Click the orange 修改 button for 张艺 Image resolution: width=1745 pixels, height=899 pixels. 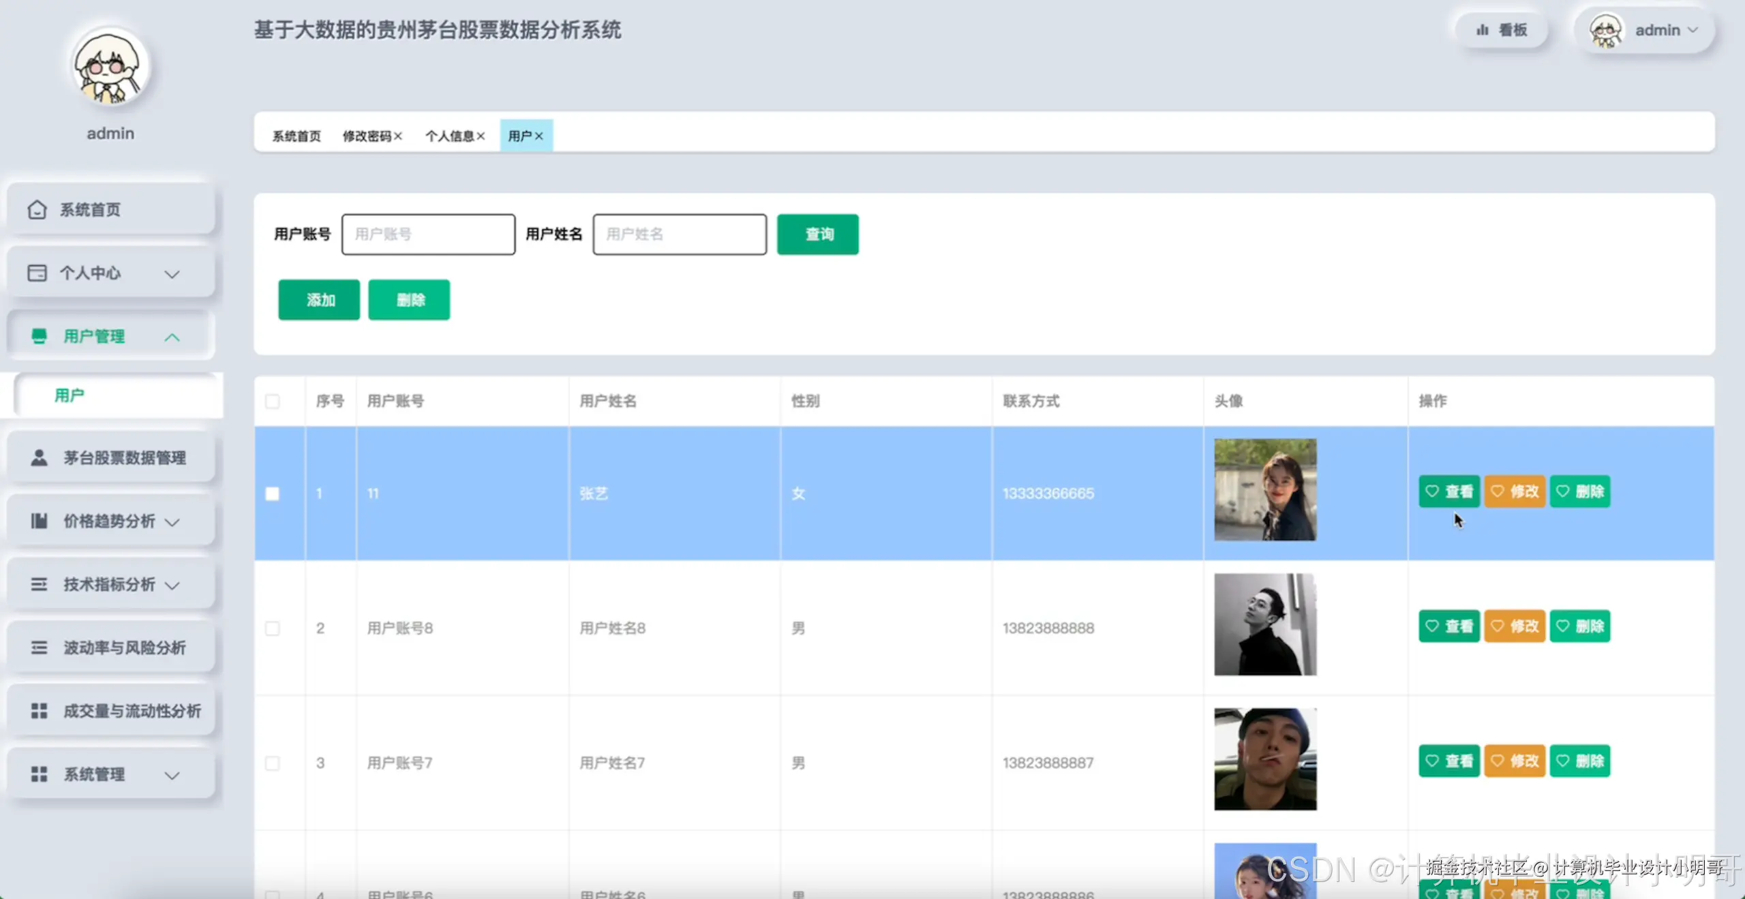point(1515,491)
